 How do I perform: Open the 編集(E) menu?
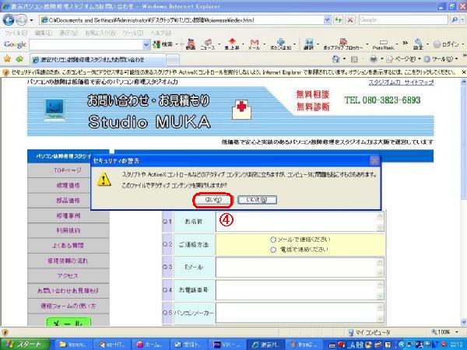coord(44,33)
